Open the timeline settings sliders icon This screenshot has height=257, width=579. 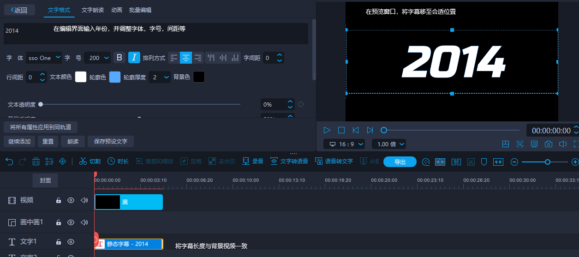[49, 161]
